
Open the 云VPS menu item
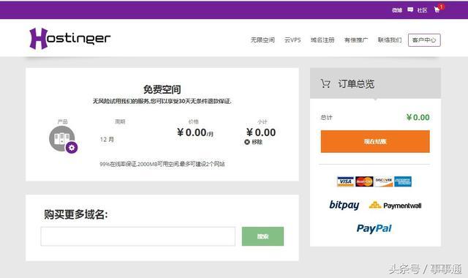tap(292, 40)
